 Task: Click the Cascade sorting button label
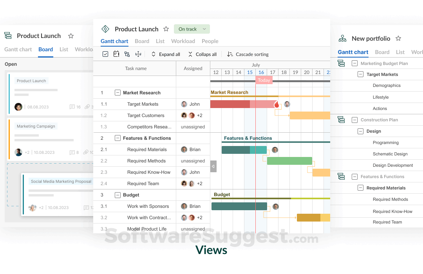point(252,54)
